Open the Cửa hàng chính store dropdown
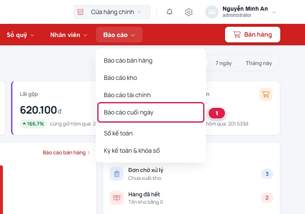The image size is (305, 214). point(112,12)
